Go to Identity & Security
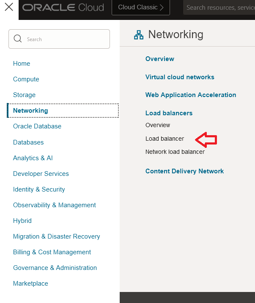The height and width of the screenshot is (303, 255). tap(39, 189)
